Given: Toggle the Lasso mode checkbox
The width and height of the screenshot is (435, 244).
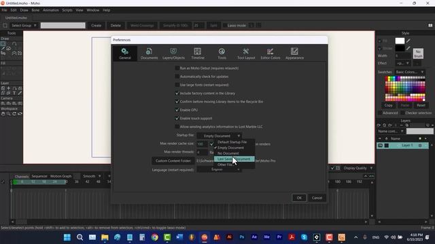Looking at the screenshot, I should click(225, 26).
